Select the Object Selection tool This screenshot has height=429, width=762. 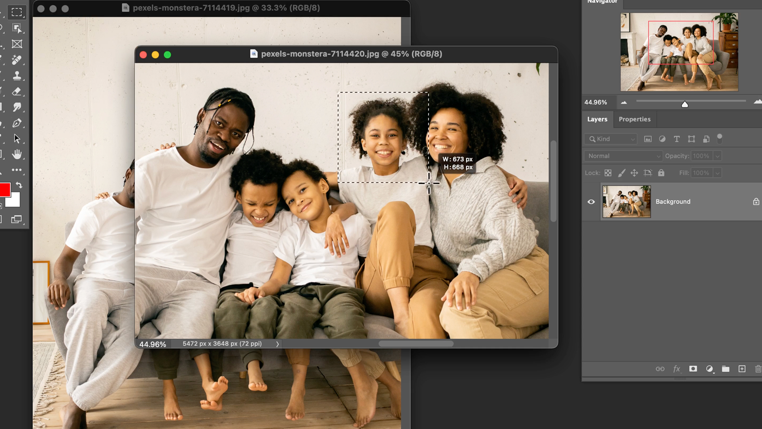click(x=17, y=28)
